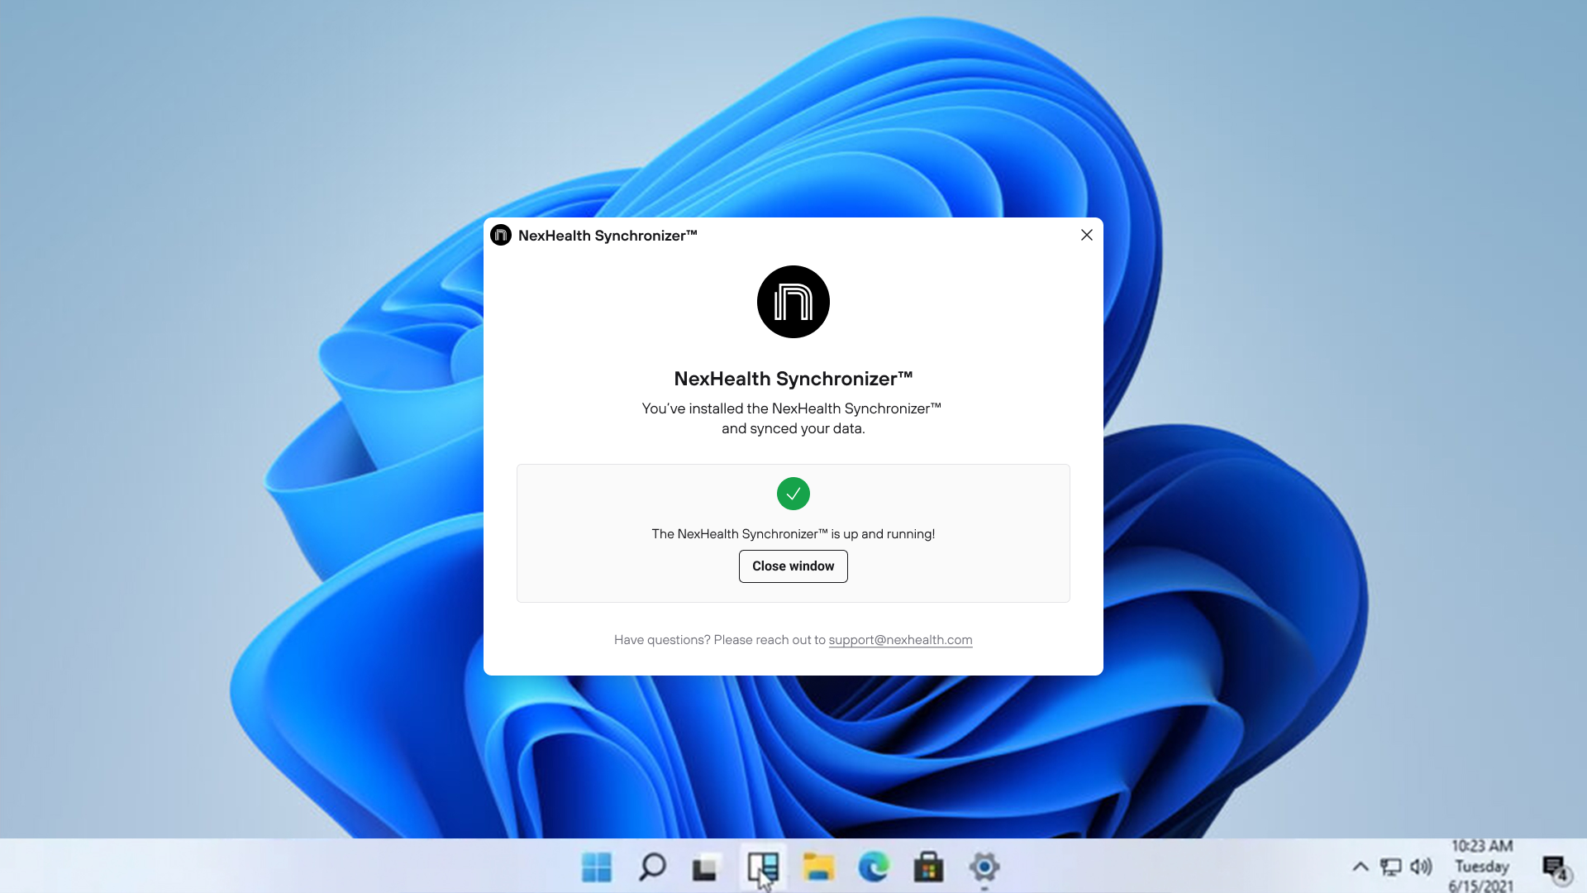Image resolution: width=1587 pixels, height=893 pixels.
Task: Click the Close window button
Action: point(793,566)
